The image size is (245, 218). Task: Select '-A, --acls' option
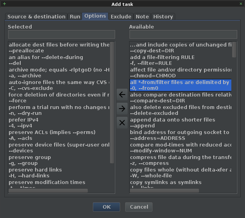[59, 135]
